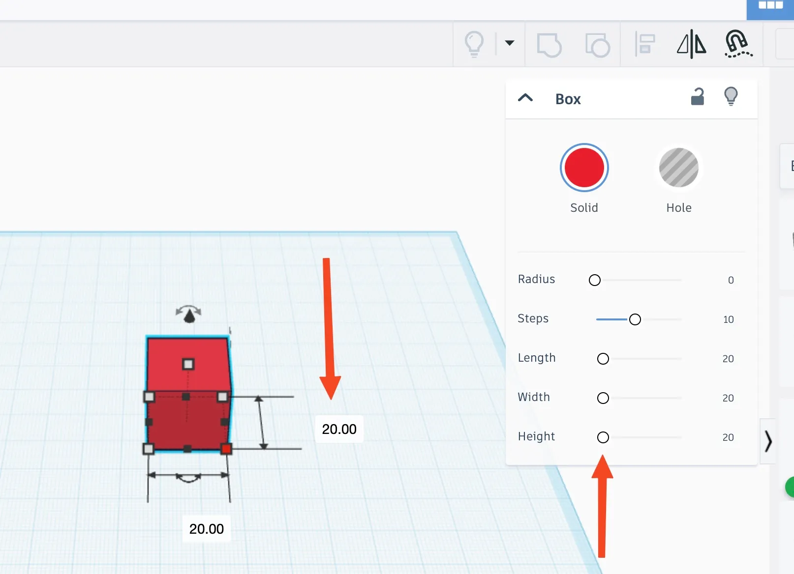
Task: Collapse the Box shape panel
Action: (525, 98)
